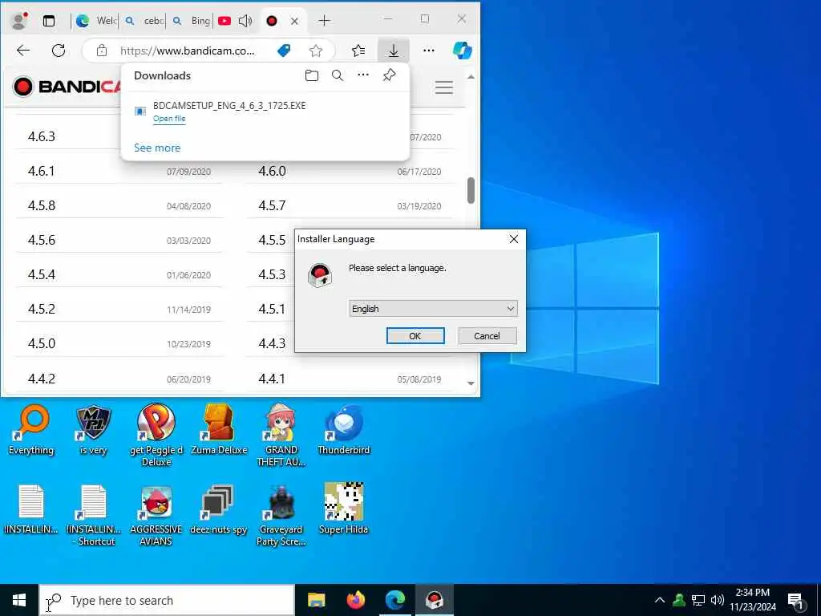The width and height of the screenshot is (821, 616).
Task: Open the Edge tab actions menu
Action: pyautogui.click(x=49, y=21)
